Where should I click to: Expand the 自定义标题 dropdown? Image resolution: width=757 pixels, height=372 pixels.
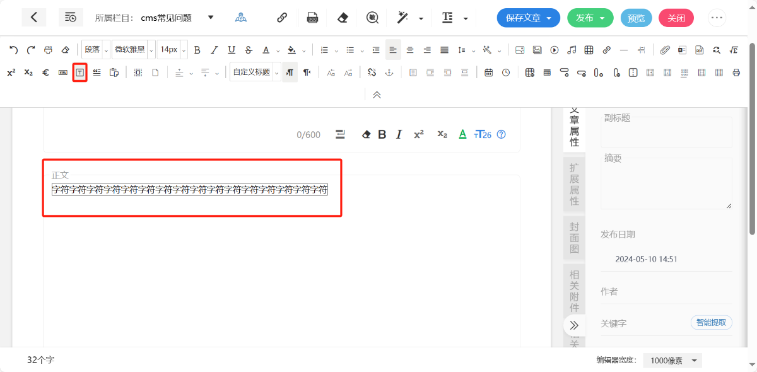[254, 73]
